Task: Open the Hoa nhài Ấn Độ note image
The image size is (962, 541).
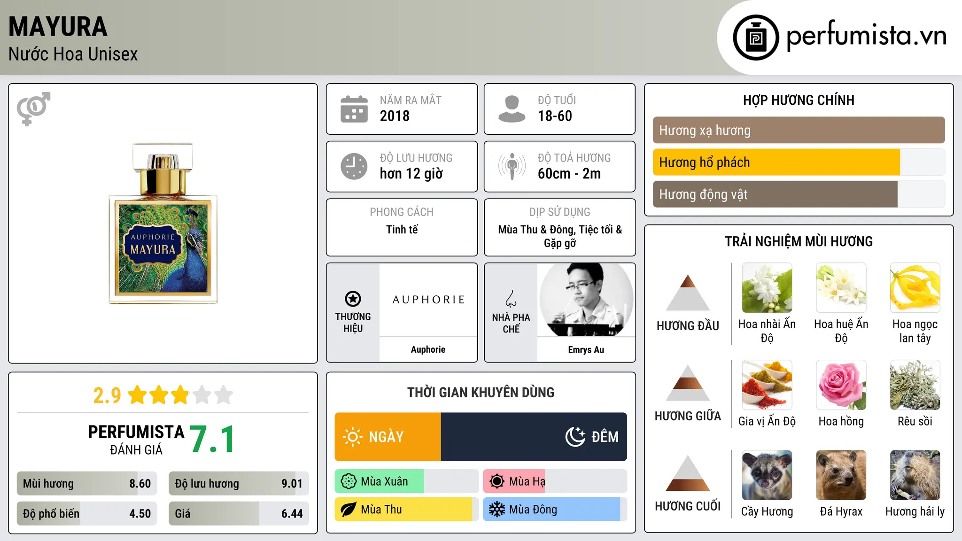Action: 767,288
